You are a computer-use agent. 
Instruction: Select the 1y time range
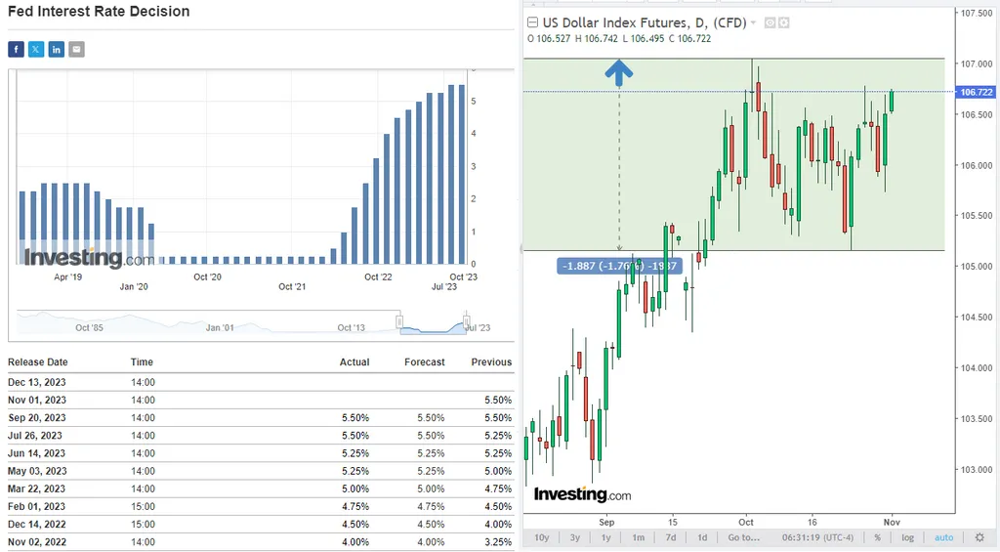(606, 537)
